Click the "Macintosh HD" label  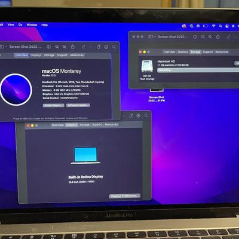(x=166, y=62)
